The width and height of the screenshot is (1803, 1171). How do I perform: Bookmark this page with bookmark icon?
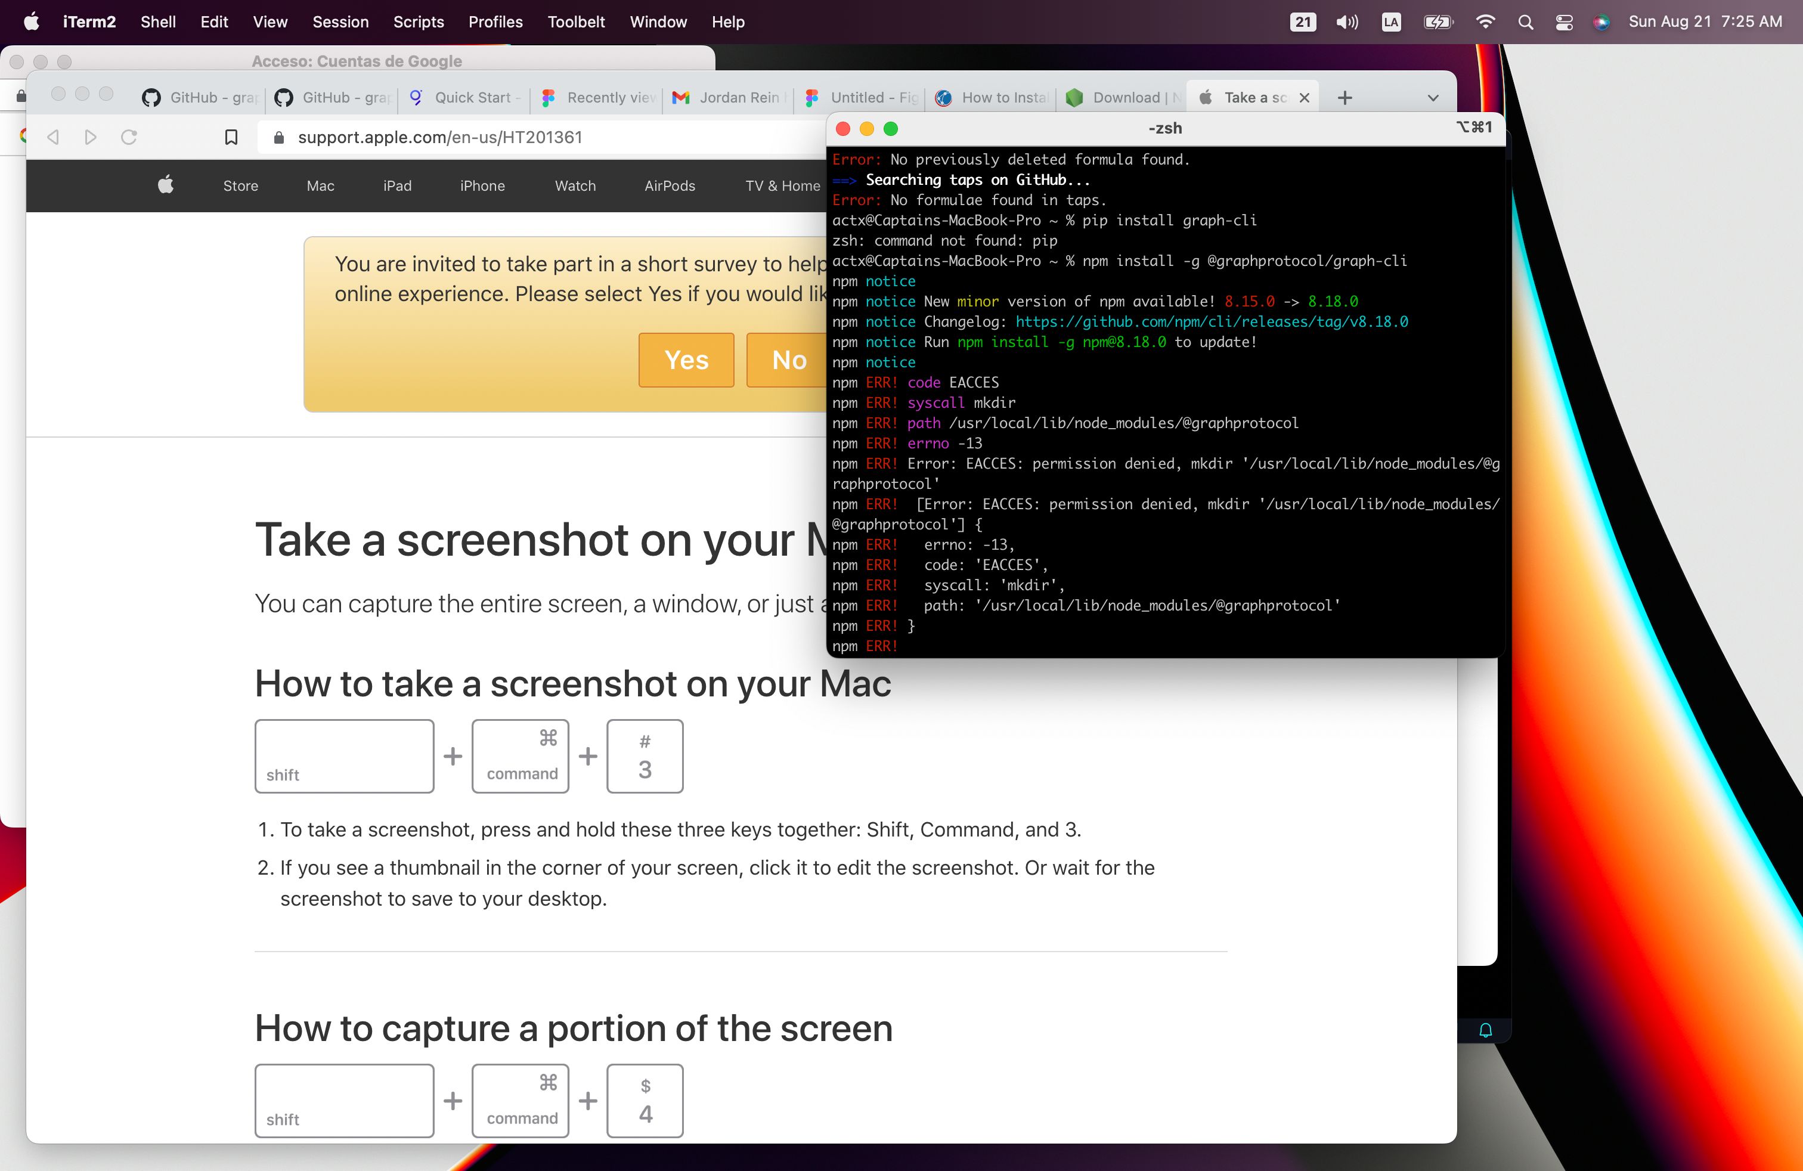232,137
